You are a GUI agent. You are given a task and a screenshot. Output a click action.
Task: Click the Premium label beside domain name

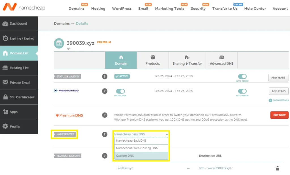(104, 42)
